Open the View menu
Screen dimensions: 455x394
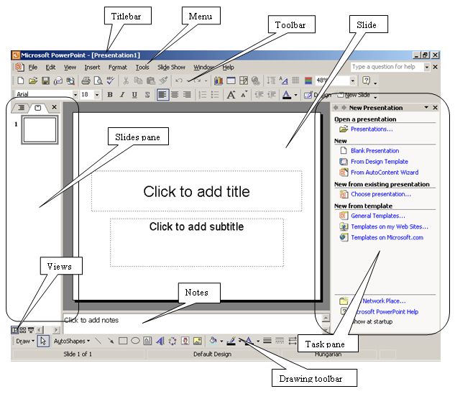(70, 68)
